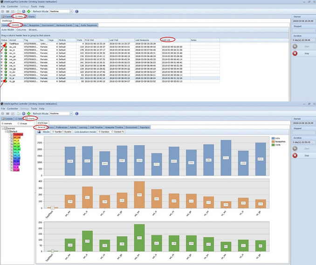Click the blue circular refresh icon in the Data window toolbar
Image resolution: width=316 pixels, height=265 pixels.
tap(24, 12)
